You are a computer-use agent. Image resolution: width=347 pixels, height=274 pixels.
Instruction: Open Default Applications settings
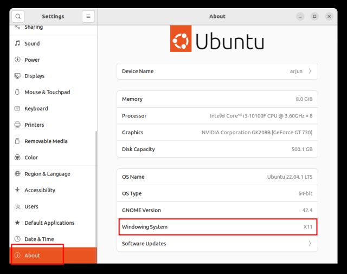coord(53,223)
